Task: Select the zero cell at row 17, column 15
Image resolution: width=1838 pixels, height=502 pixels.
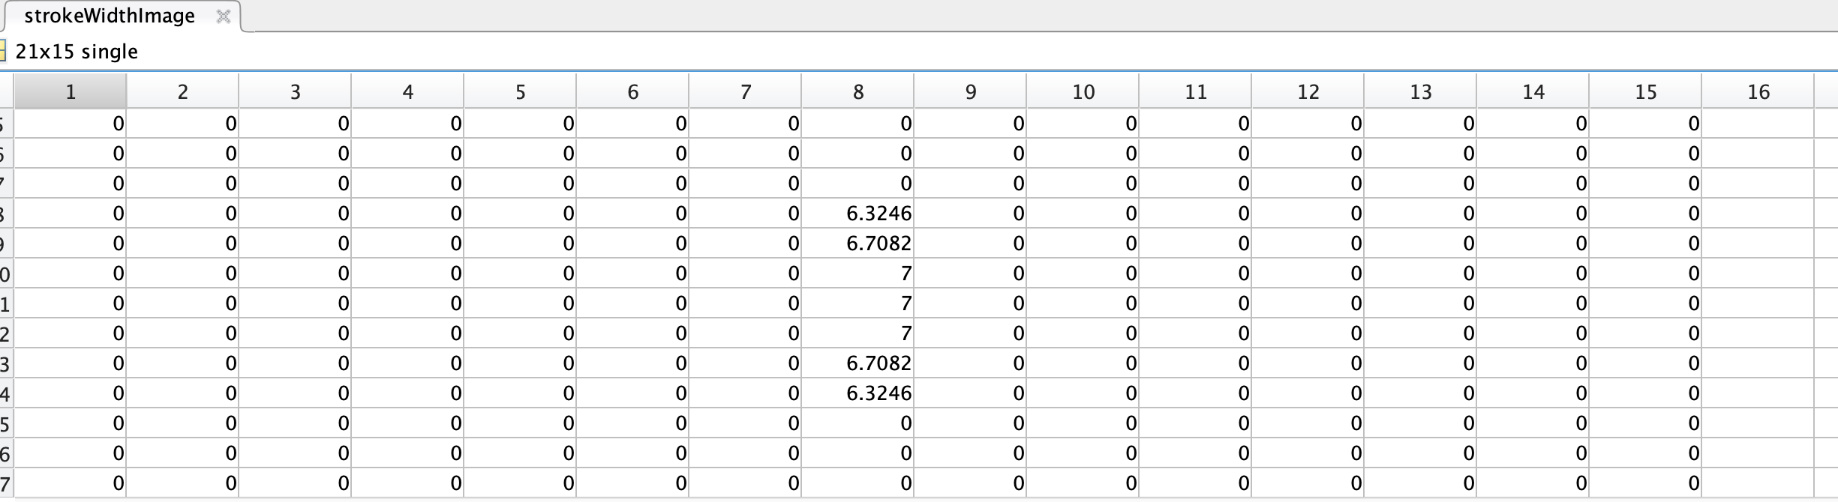Action: pos(1646,483)
